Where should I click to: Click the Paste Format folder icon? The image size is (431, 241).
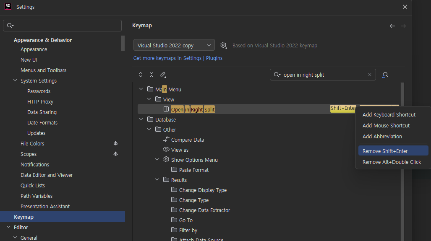[174, 169]
